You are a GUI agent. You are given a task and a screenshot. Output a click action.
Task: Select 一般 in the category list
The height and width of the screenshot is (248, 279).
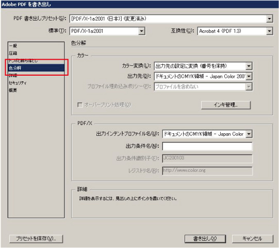pyautogui.click(x=36, y=46)
